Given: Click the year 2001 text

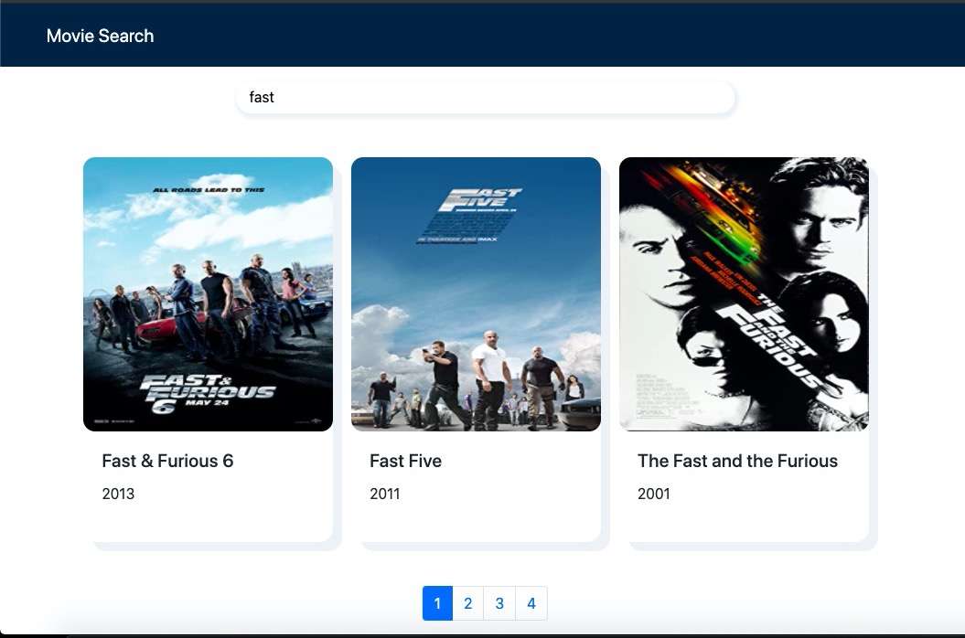Looking at the screenshot, I should pyautogui.click(x=654, y=494).
